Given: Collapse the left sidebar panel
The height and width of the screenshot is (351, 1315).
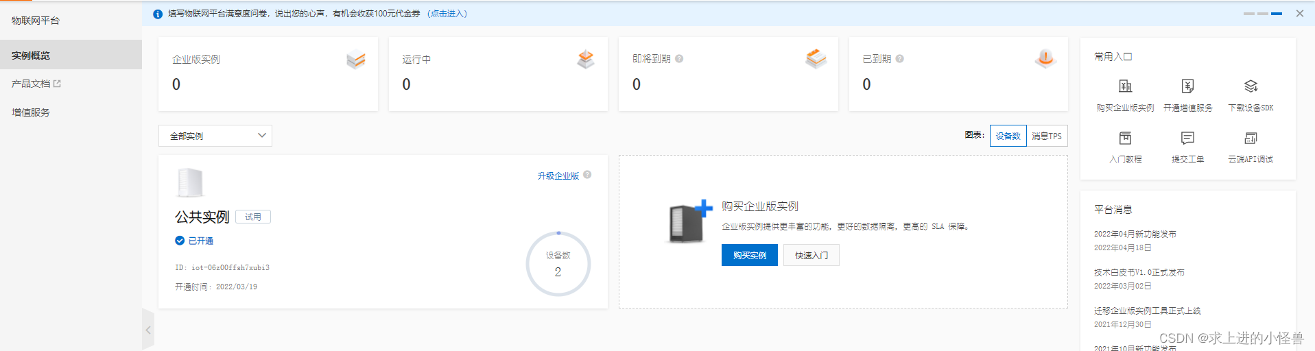Looking at the screenshot, I should (148, 330).
